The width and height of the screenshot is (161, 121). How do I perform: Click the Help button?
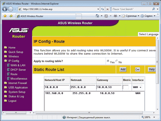[x=152, y=69]
